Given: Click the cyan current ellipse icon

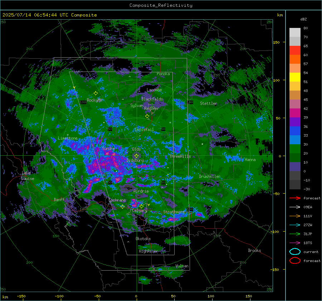Looking at the screenshot, I should 295,252.
